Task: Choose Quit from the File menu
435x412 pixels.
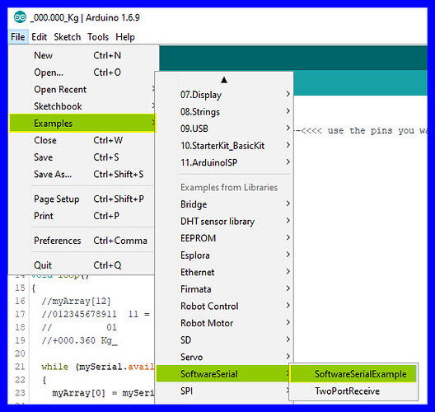Action: pyautogui.click(x=82, y=265)
